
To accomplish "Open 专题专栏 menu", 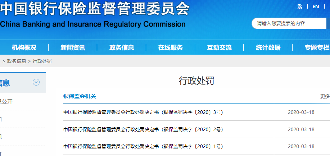I will click(317, 48).
